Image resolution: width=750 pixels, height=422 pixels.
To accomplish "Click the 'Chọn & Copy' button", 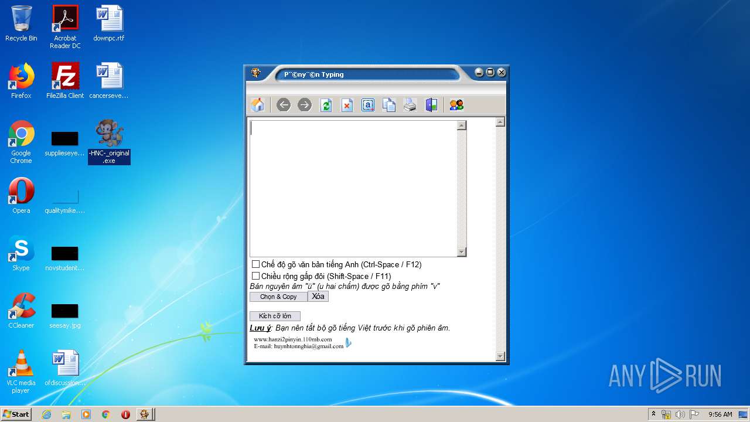I will pyautogui.click(x=278, y=297).
